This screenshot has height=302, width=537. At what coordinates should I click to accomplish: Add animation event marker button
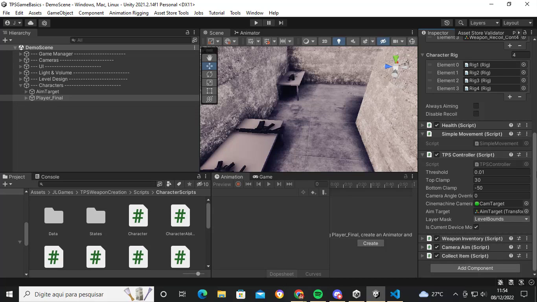324,192
